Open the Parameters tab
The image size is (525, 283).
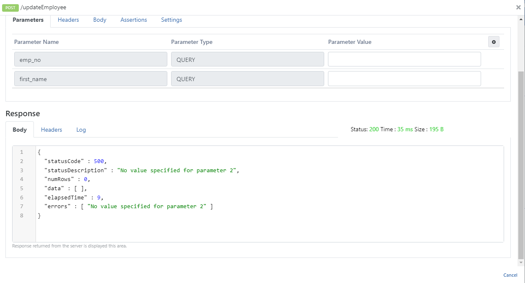pos(28,20)
